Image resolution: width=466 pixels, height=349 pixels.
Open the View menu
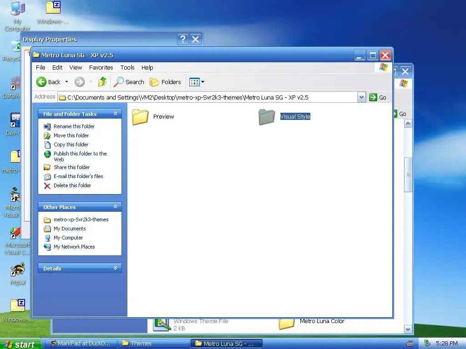(76, 67)
